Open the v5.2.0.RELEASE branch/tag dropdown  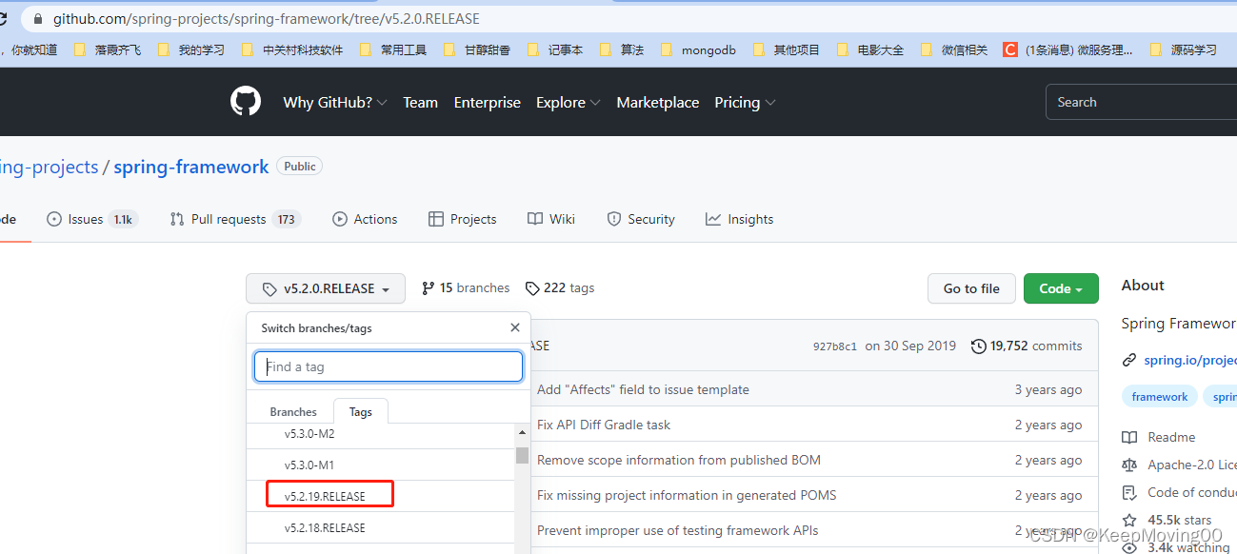coord(326,288)
